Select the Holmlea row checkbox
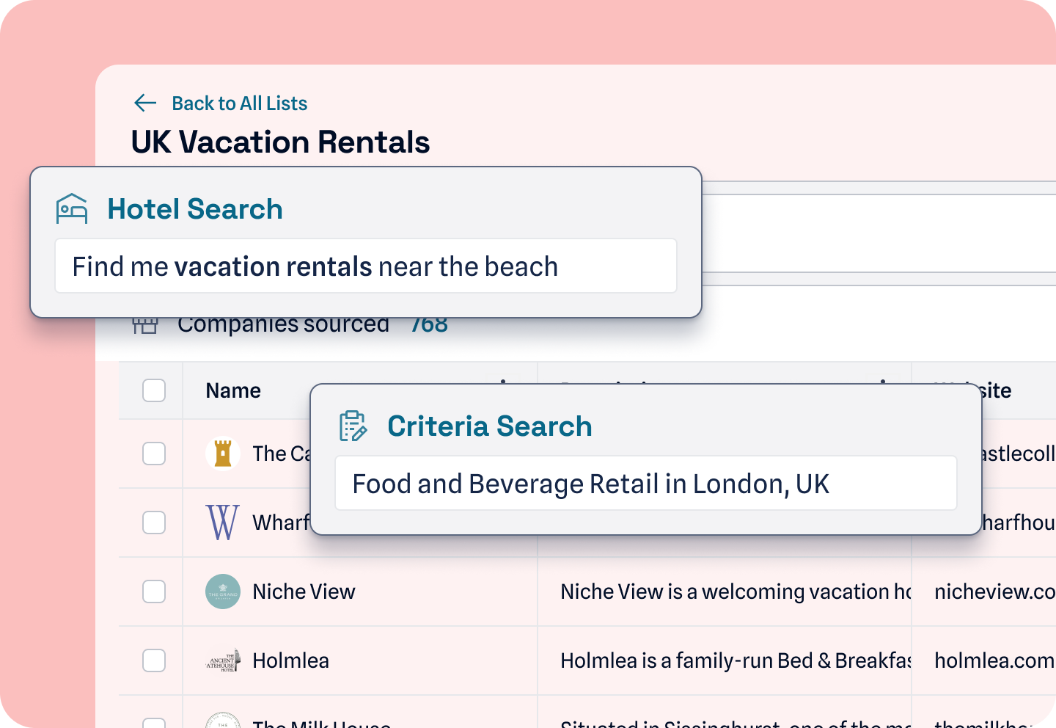 [154, 660]
